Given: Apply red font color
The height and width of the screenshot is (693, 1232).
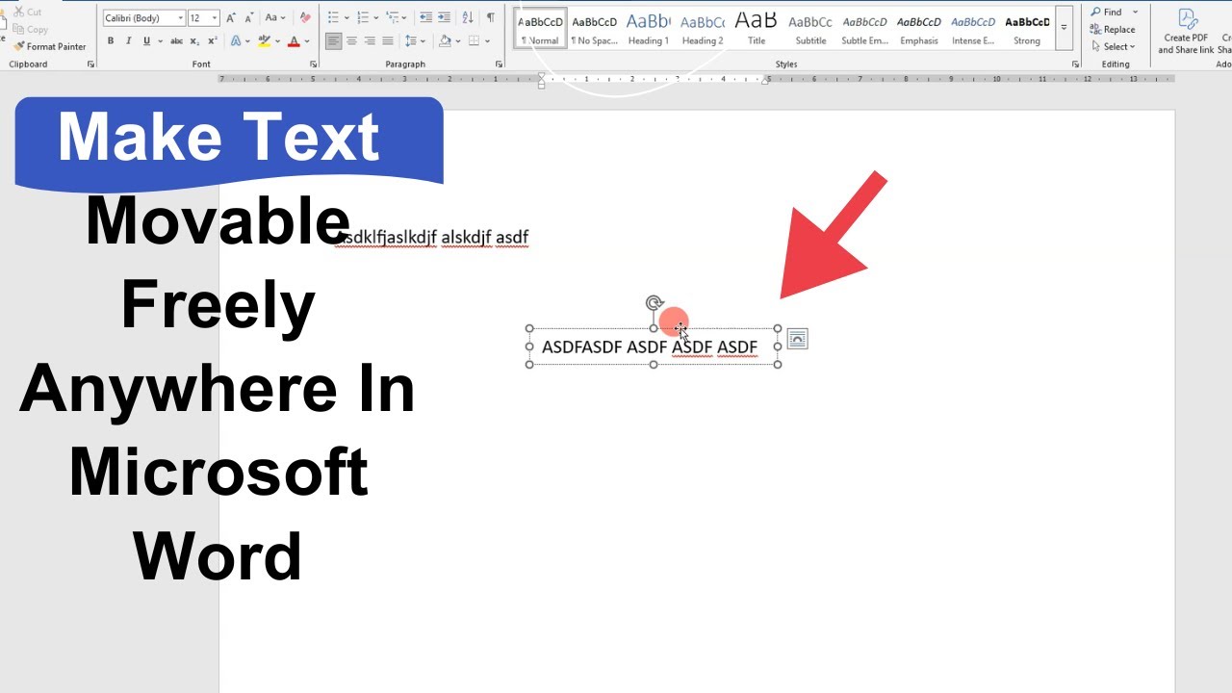Looking at the screenshot, I should [294, 40].
